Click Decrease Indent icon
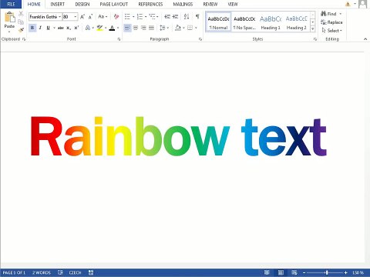370x277 pixels. point(167,17)
